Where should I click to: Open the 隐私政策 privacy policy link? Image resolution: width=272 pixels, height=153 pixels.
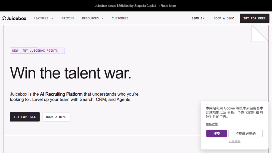[212, 124]
